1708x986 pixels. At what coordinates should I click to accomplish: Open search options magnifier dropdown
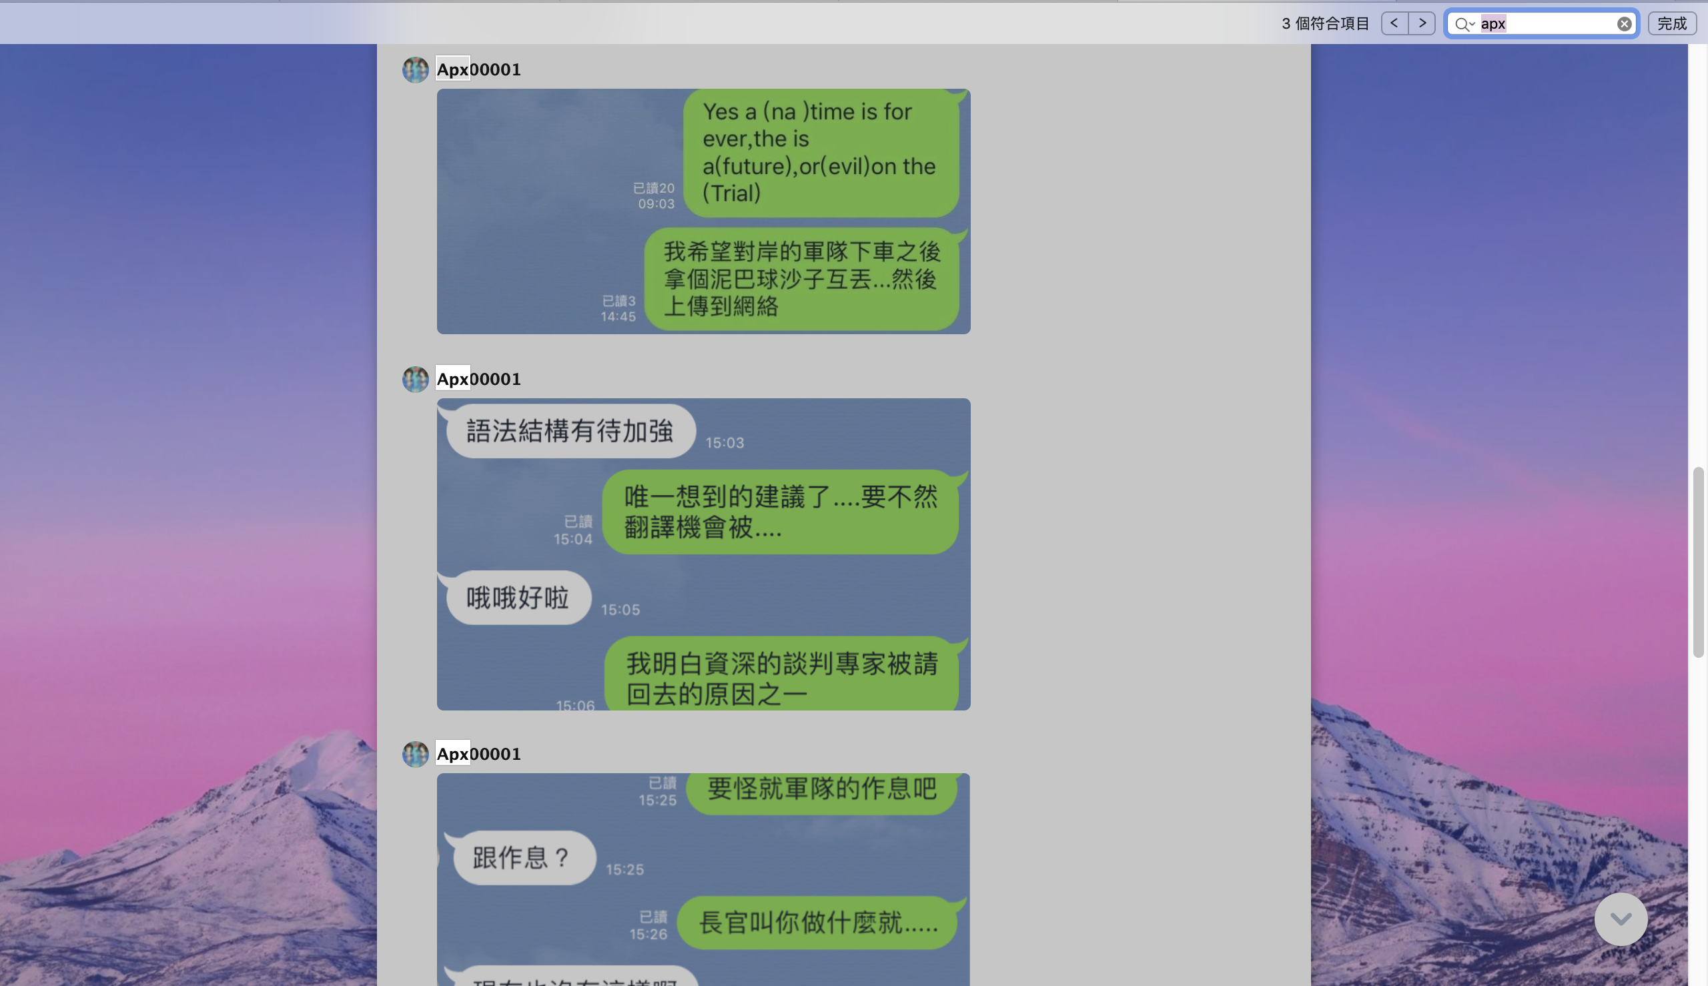(x=1465, y=25)
